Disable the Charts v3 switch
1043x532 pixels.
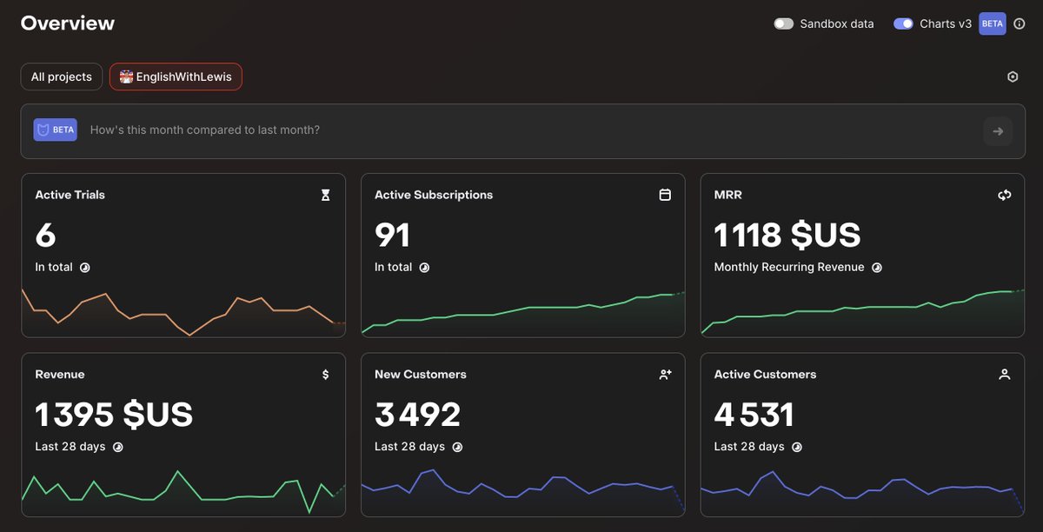904,23
